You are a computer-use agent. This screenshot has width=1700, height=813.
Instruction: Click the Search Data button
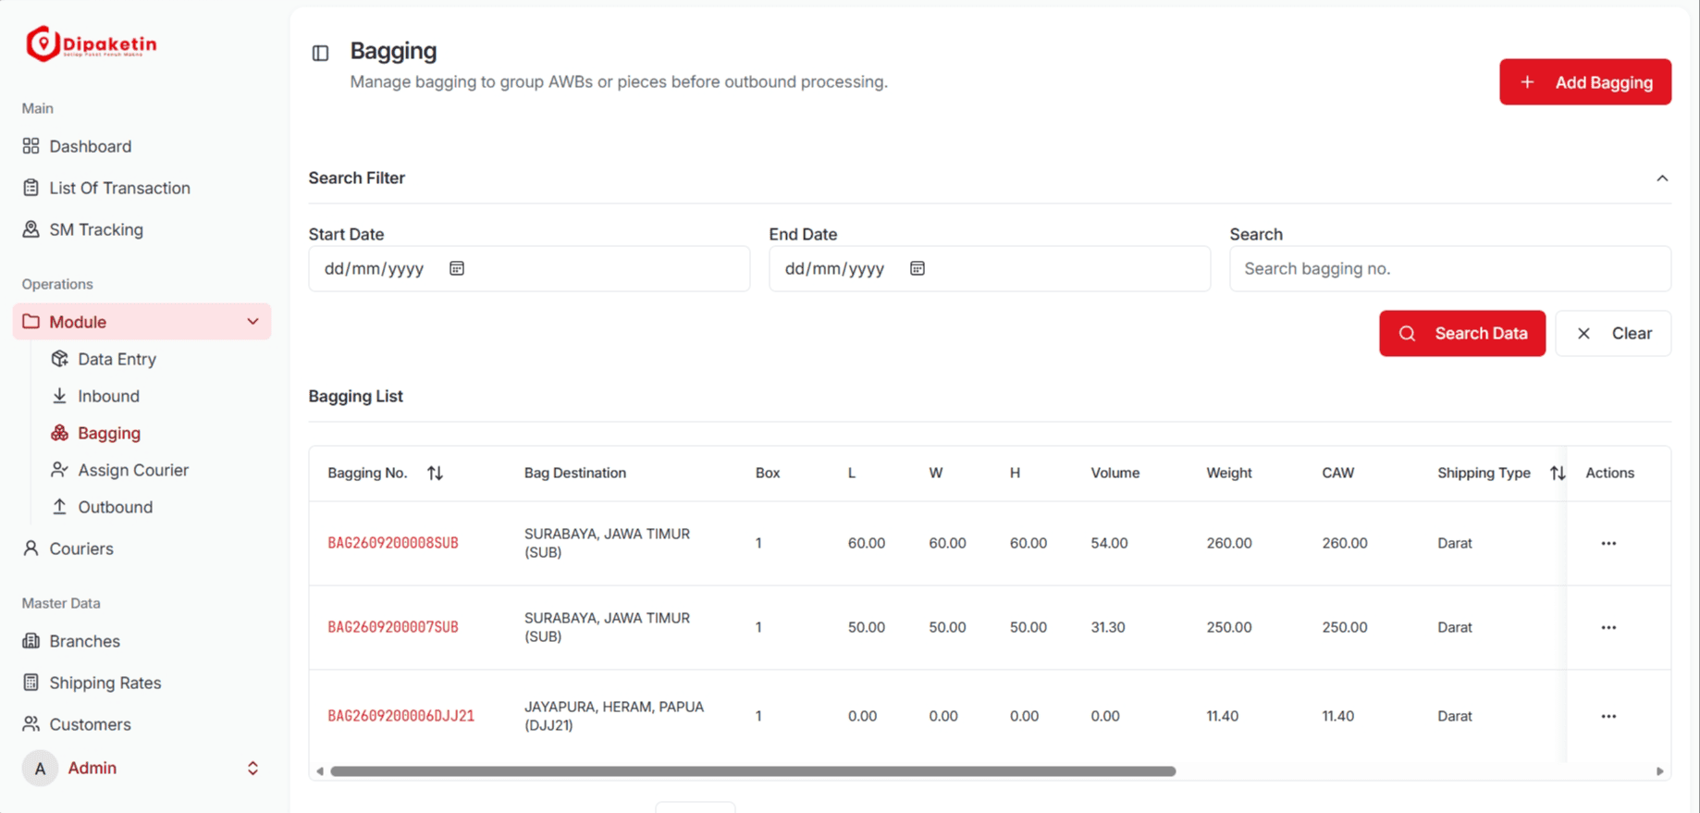click(x=1462, y=333)
